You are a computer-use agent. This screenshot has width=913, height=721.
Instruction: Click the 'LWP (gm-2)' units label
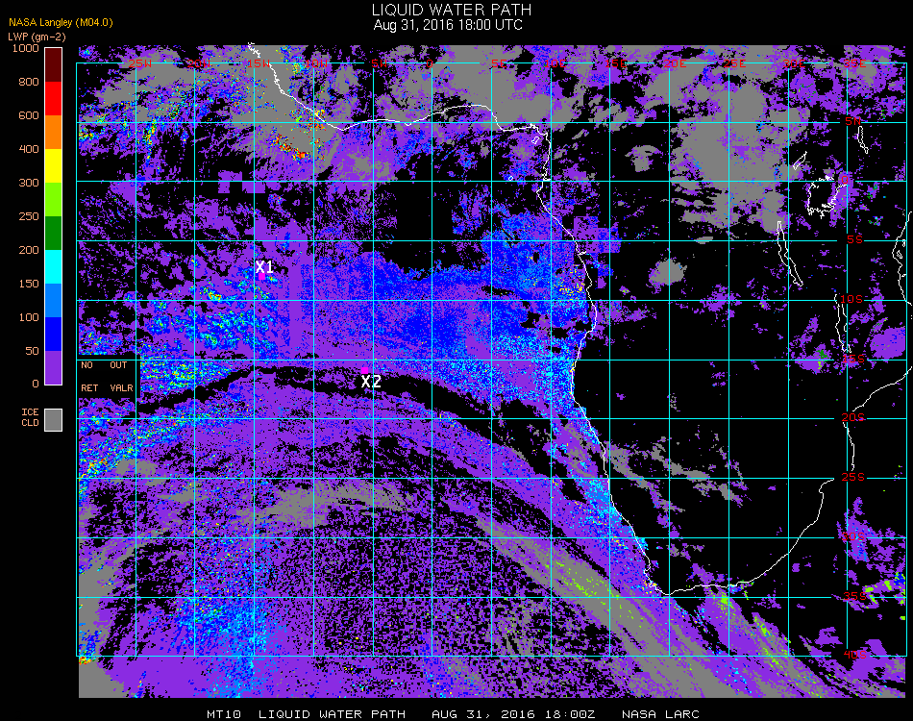pos(37,37)
